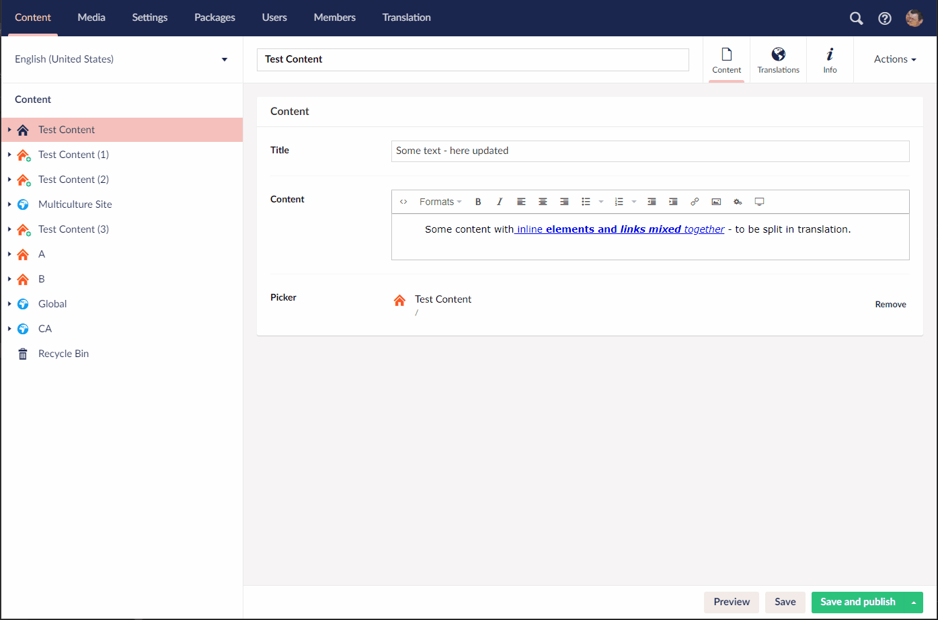
Task: Open the Formats dropdown in the editor
Action: click(440, 202)
